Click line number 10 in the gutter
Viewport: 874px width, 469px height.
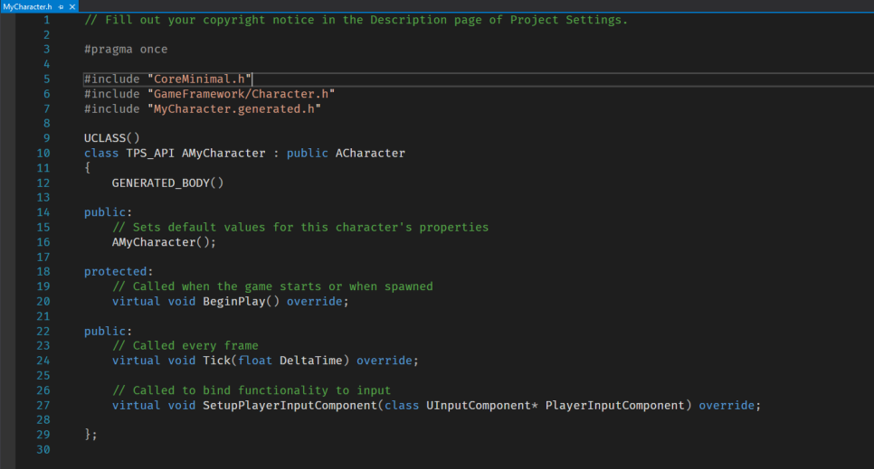(43, 154)
